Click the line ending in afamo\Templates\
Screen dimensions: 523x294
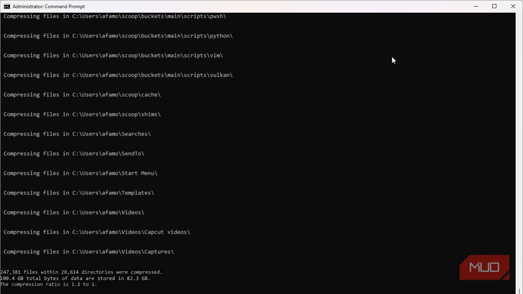[79, 193]
